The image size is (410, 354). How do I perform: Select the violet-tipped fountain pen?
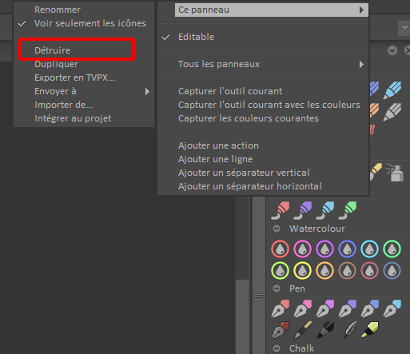(x=348, y=308)
